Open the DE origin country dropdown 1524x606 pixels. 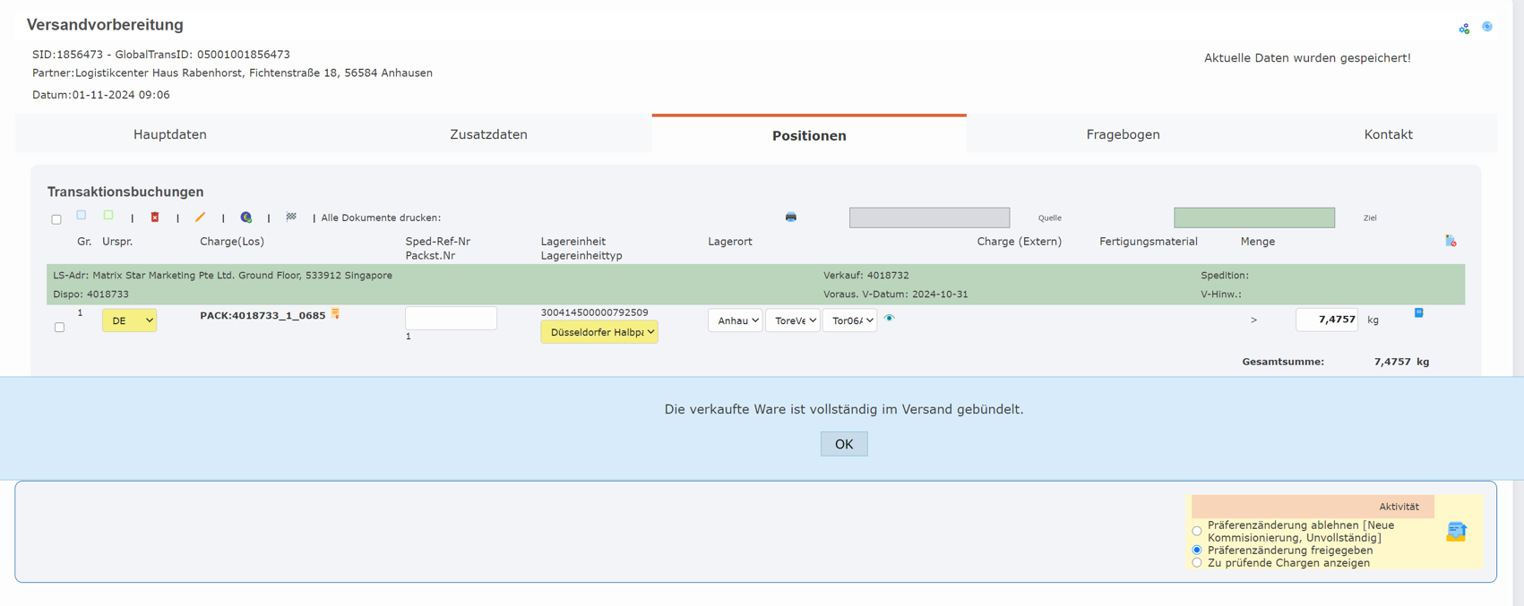click(129, 320)
